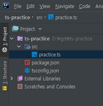The width and height of the screenshot is (103, 106).
Task: Click the npm package.json file icon
Action: point(27,62)
